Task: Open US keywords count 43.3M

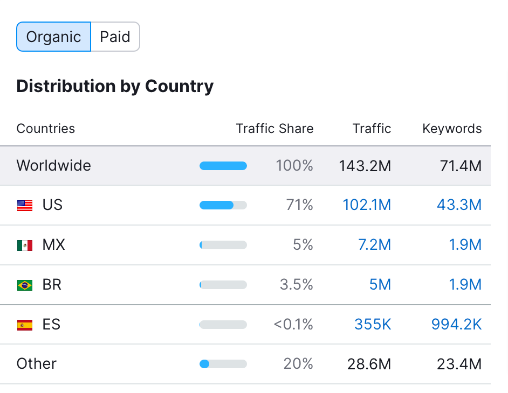Action: coord(459,205)
